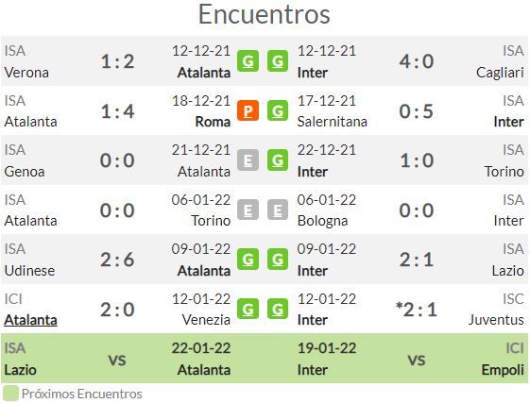530x403 pixels.
Task: Click Atalanta's green G badge for 12-12-21
Action: [x=248, y=61]
